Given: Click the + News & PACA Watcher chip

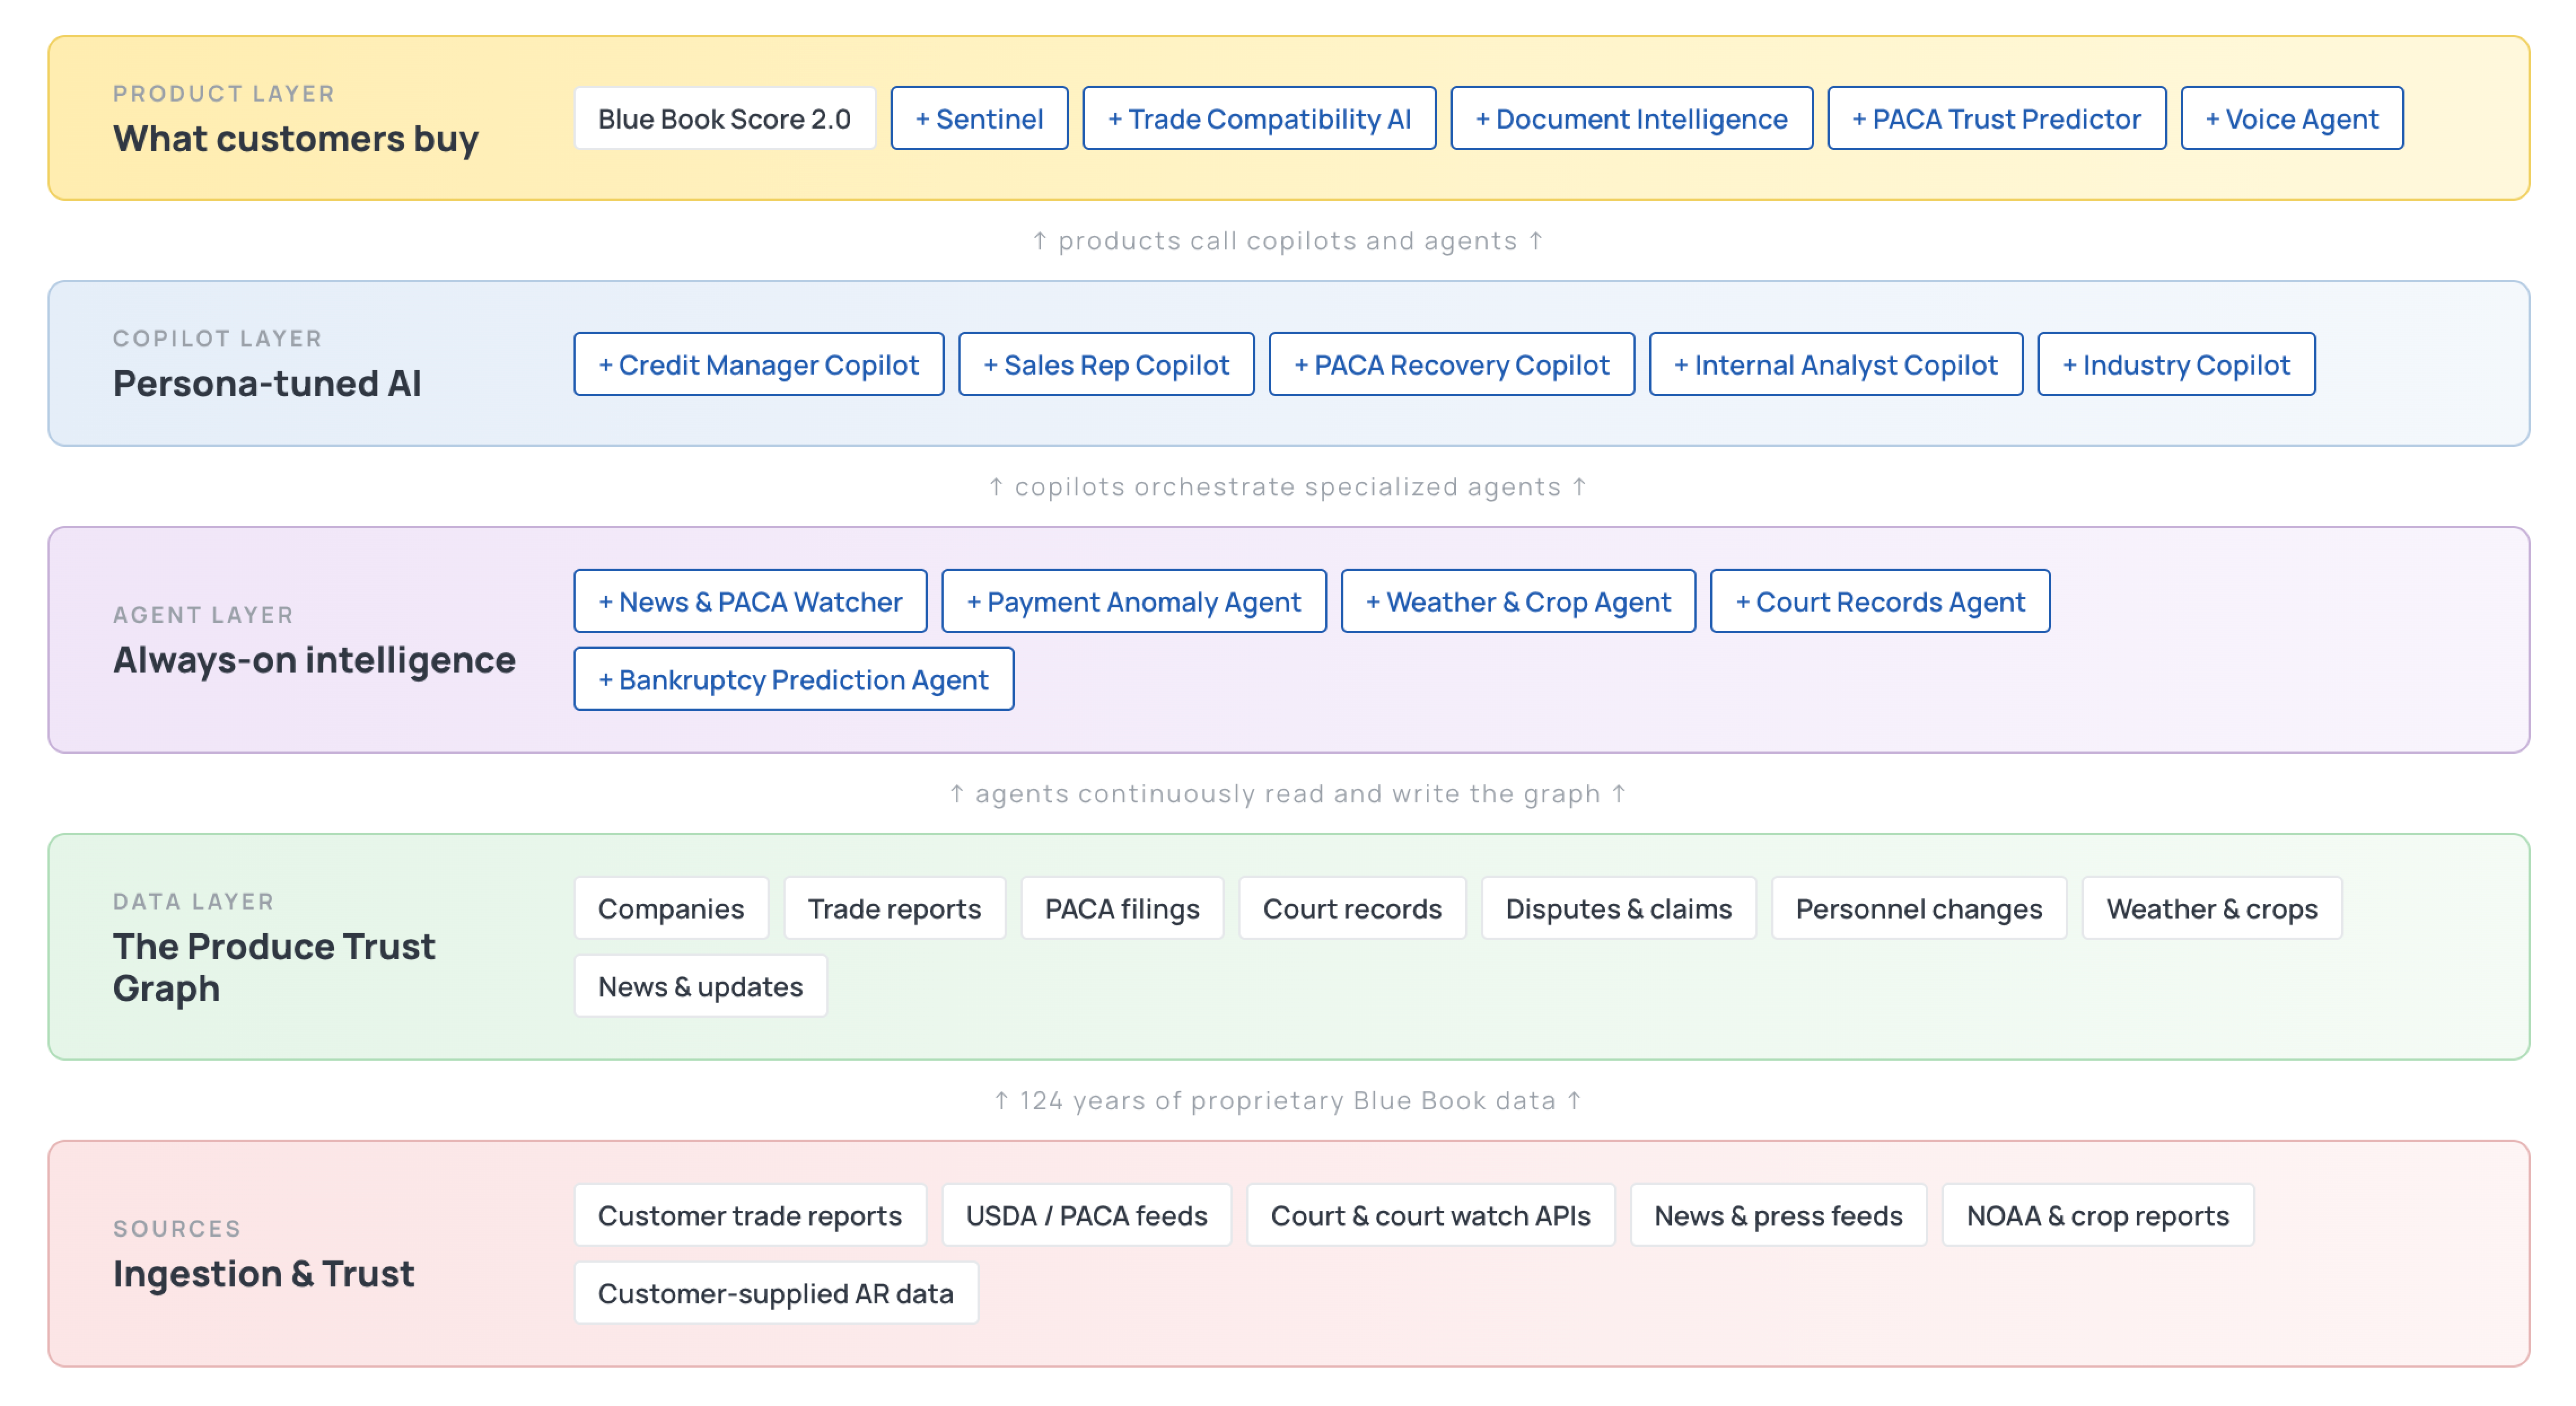Looking at the screenshot, I should coord(750,601).
